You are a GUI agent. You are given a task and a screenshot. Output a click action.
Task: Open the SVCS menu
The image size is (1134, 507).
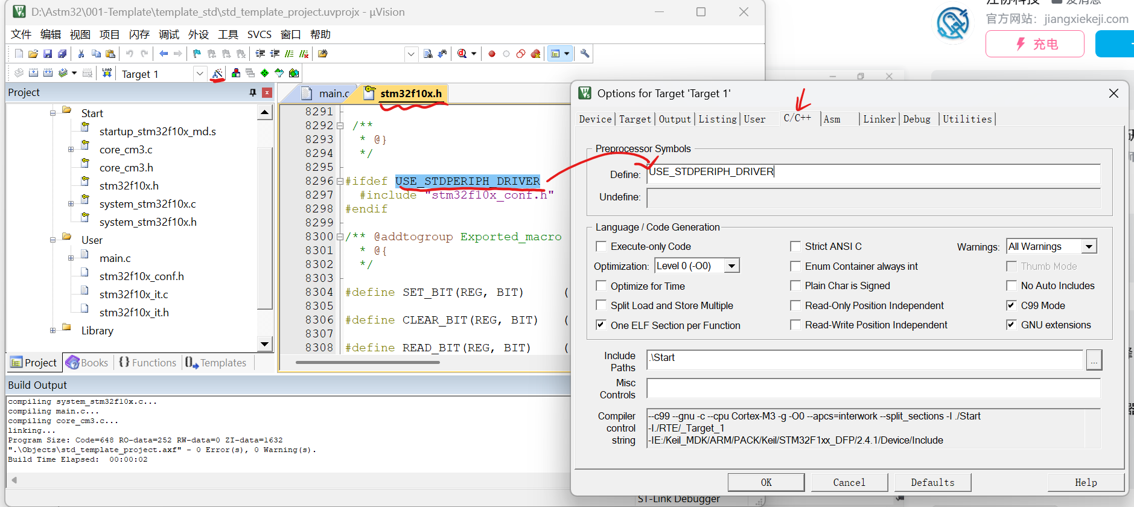(x=260, y=34)
